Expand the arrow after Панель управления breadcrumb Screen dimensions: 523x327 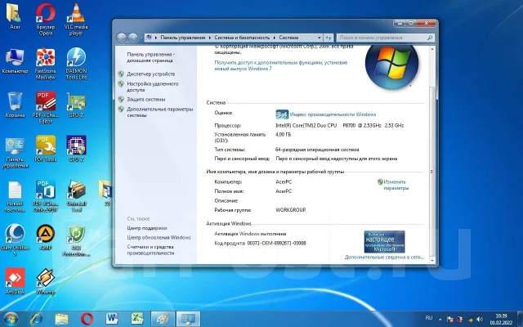(210, 38)
